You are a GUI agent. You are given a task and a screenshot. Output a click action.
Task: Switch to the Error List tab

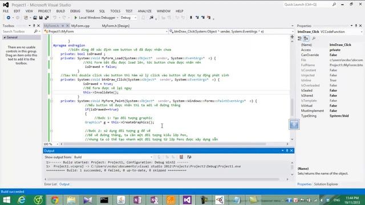pyautogui.click(x=51, y=184)
